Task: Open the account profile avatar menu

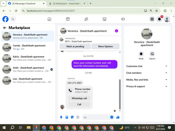Action: tap(167, 19)
